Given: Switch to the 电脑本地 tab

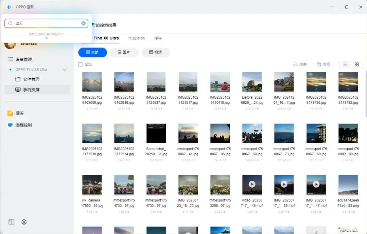Looking at the screenshot, I should [x=137, y=38].
